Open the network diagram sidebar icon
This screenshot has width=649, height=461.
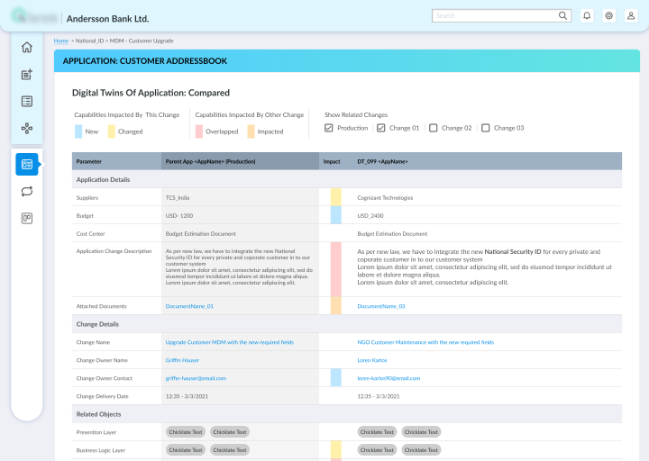tap(27, 128)
